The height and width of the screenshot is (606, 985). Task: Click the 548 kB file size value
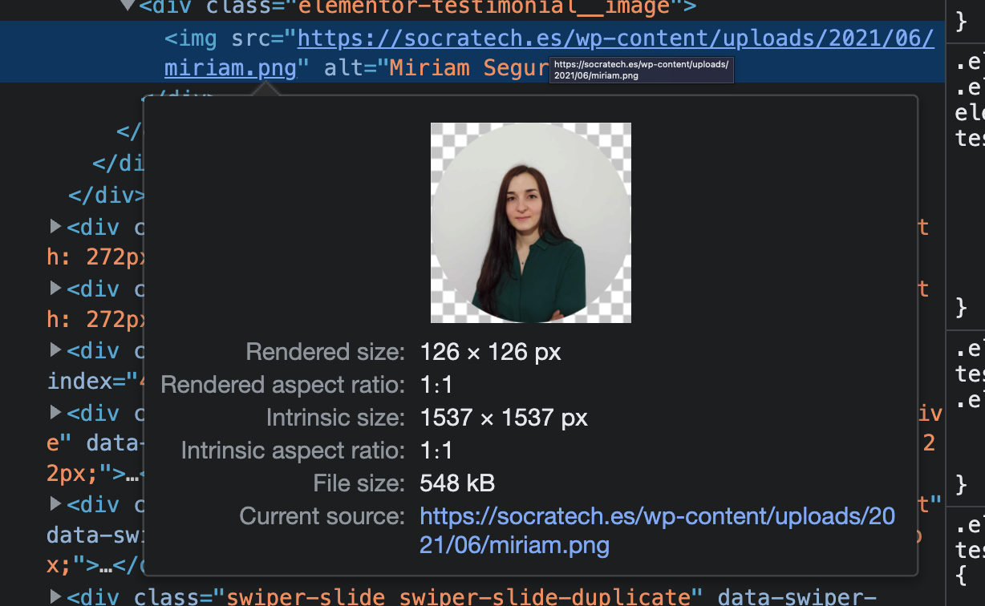[x=457, y=483]
